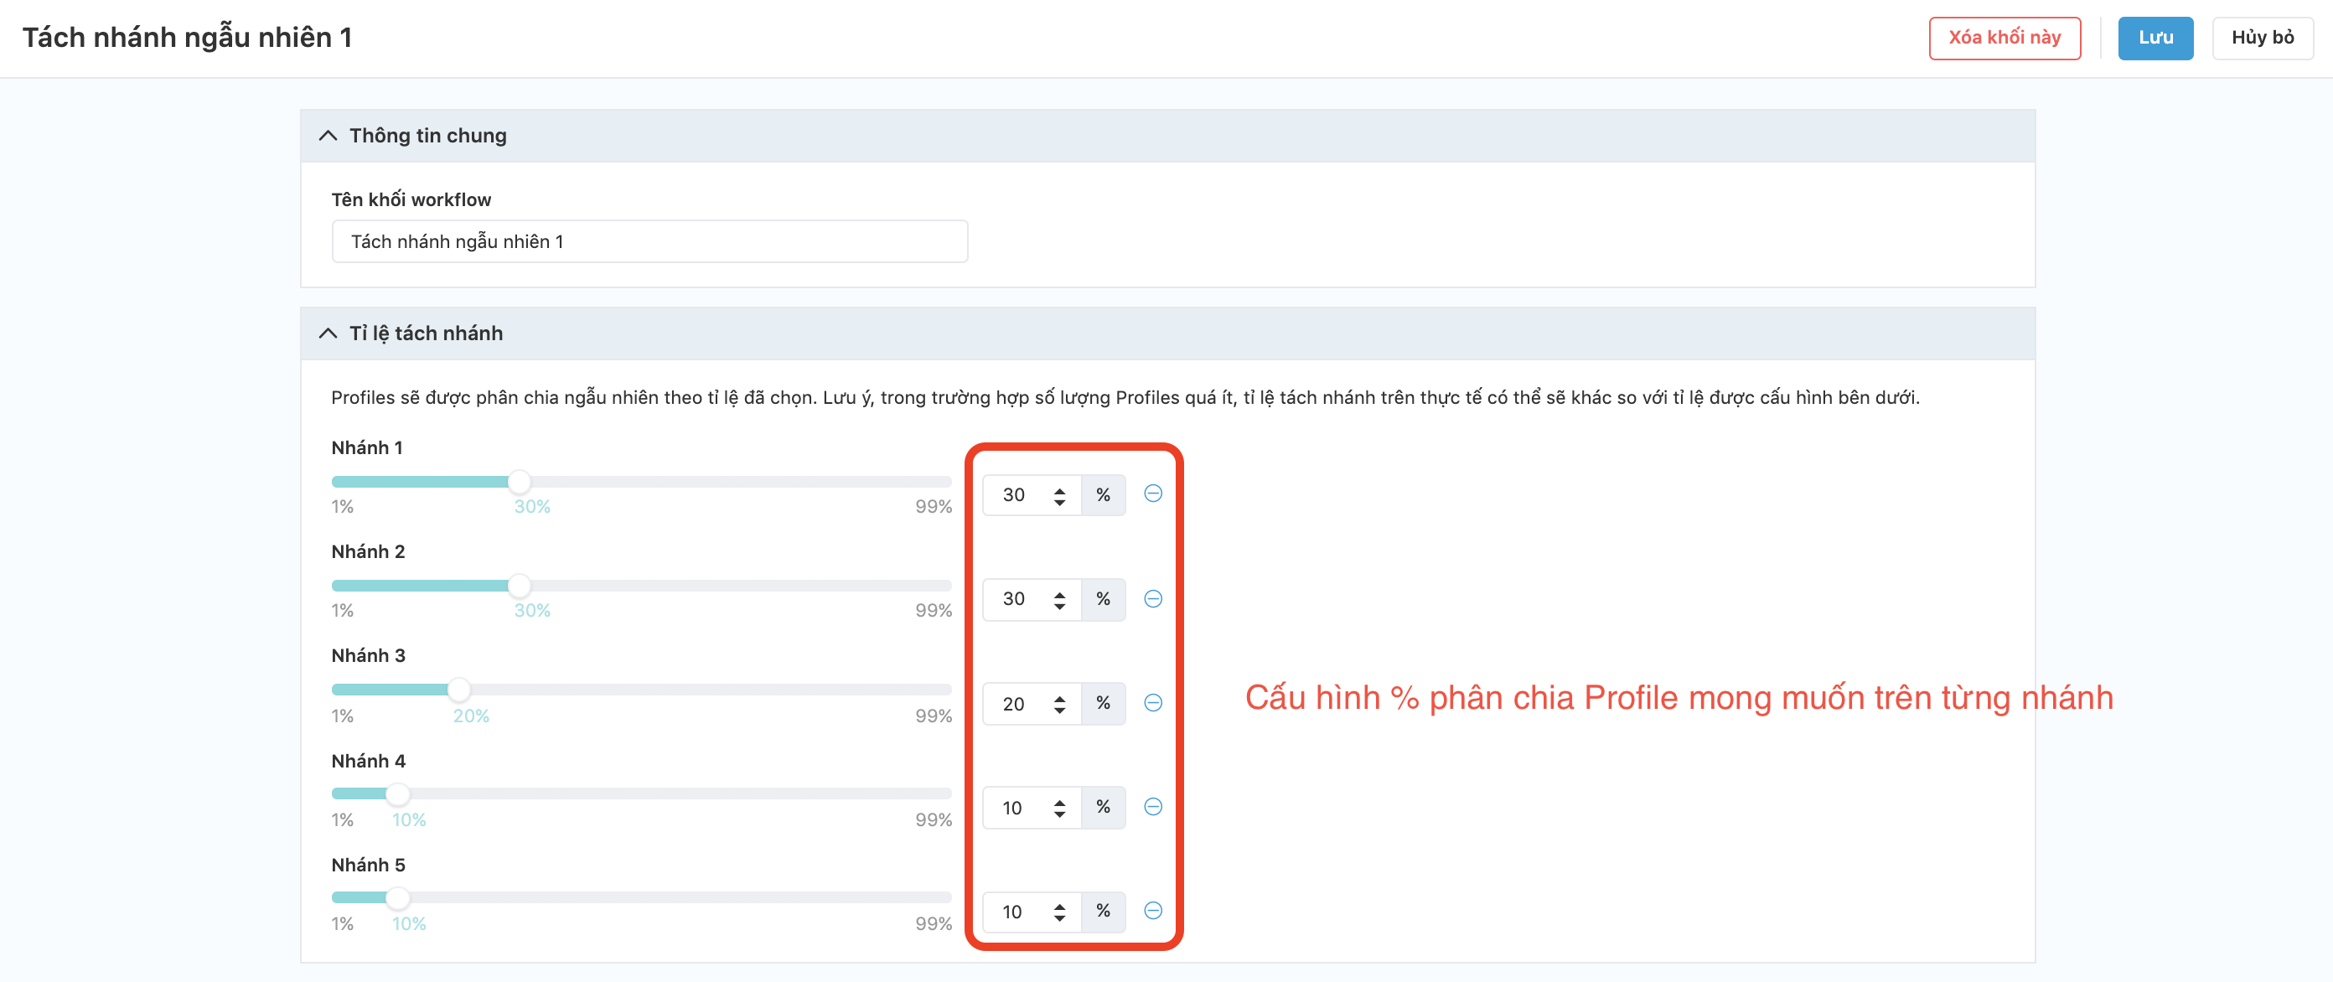This screenshot has width=2333, height=982.
Task: Click the Nhánh 5 slider handle
Action: point(397,899)
